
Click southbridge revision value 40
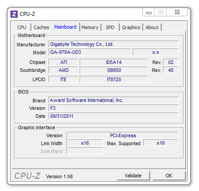click(x=171, y=70)
